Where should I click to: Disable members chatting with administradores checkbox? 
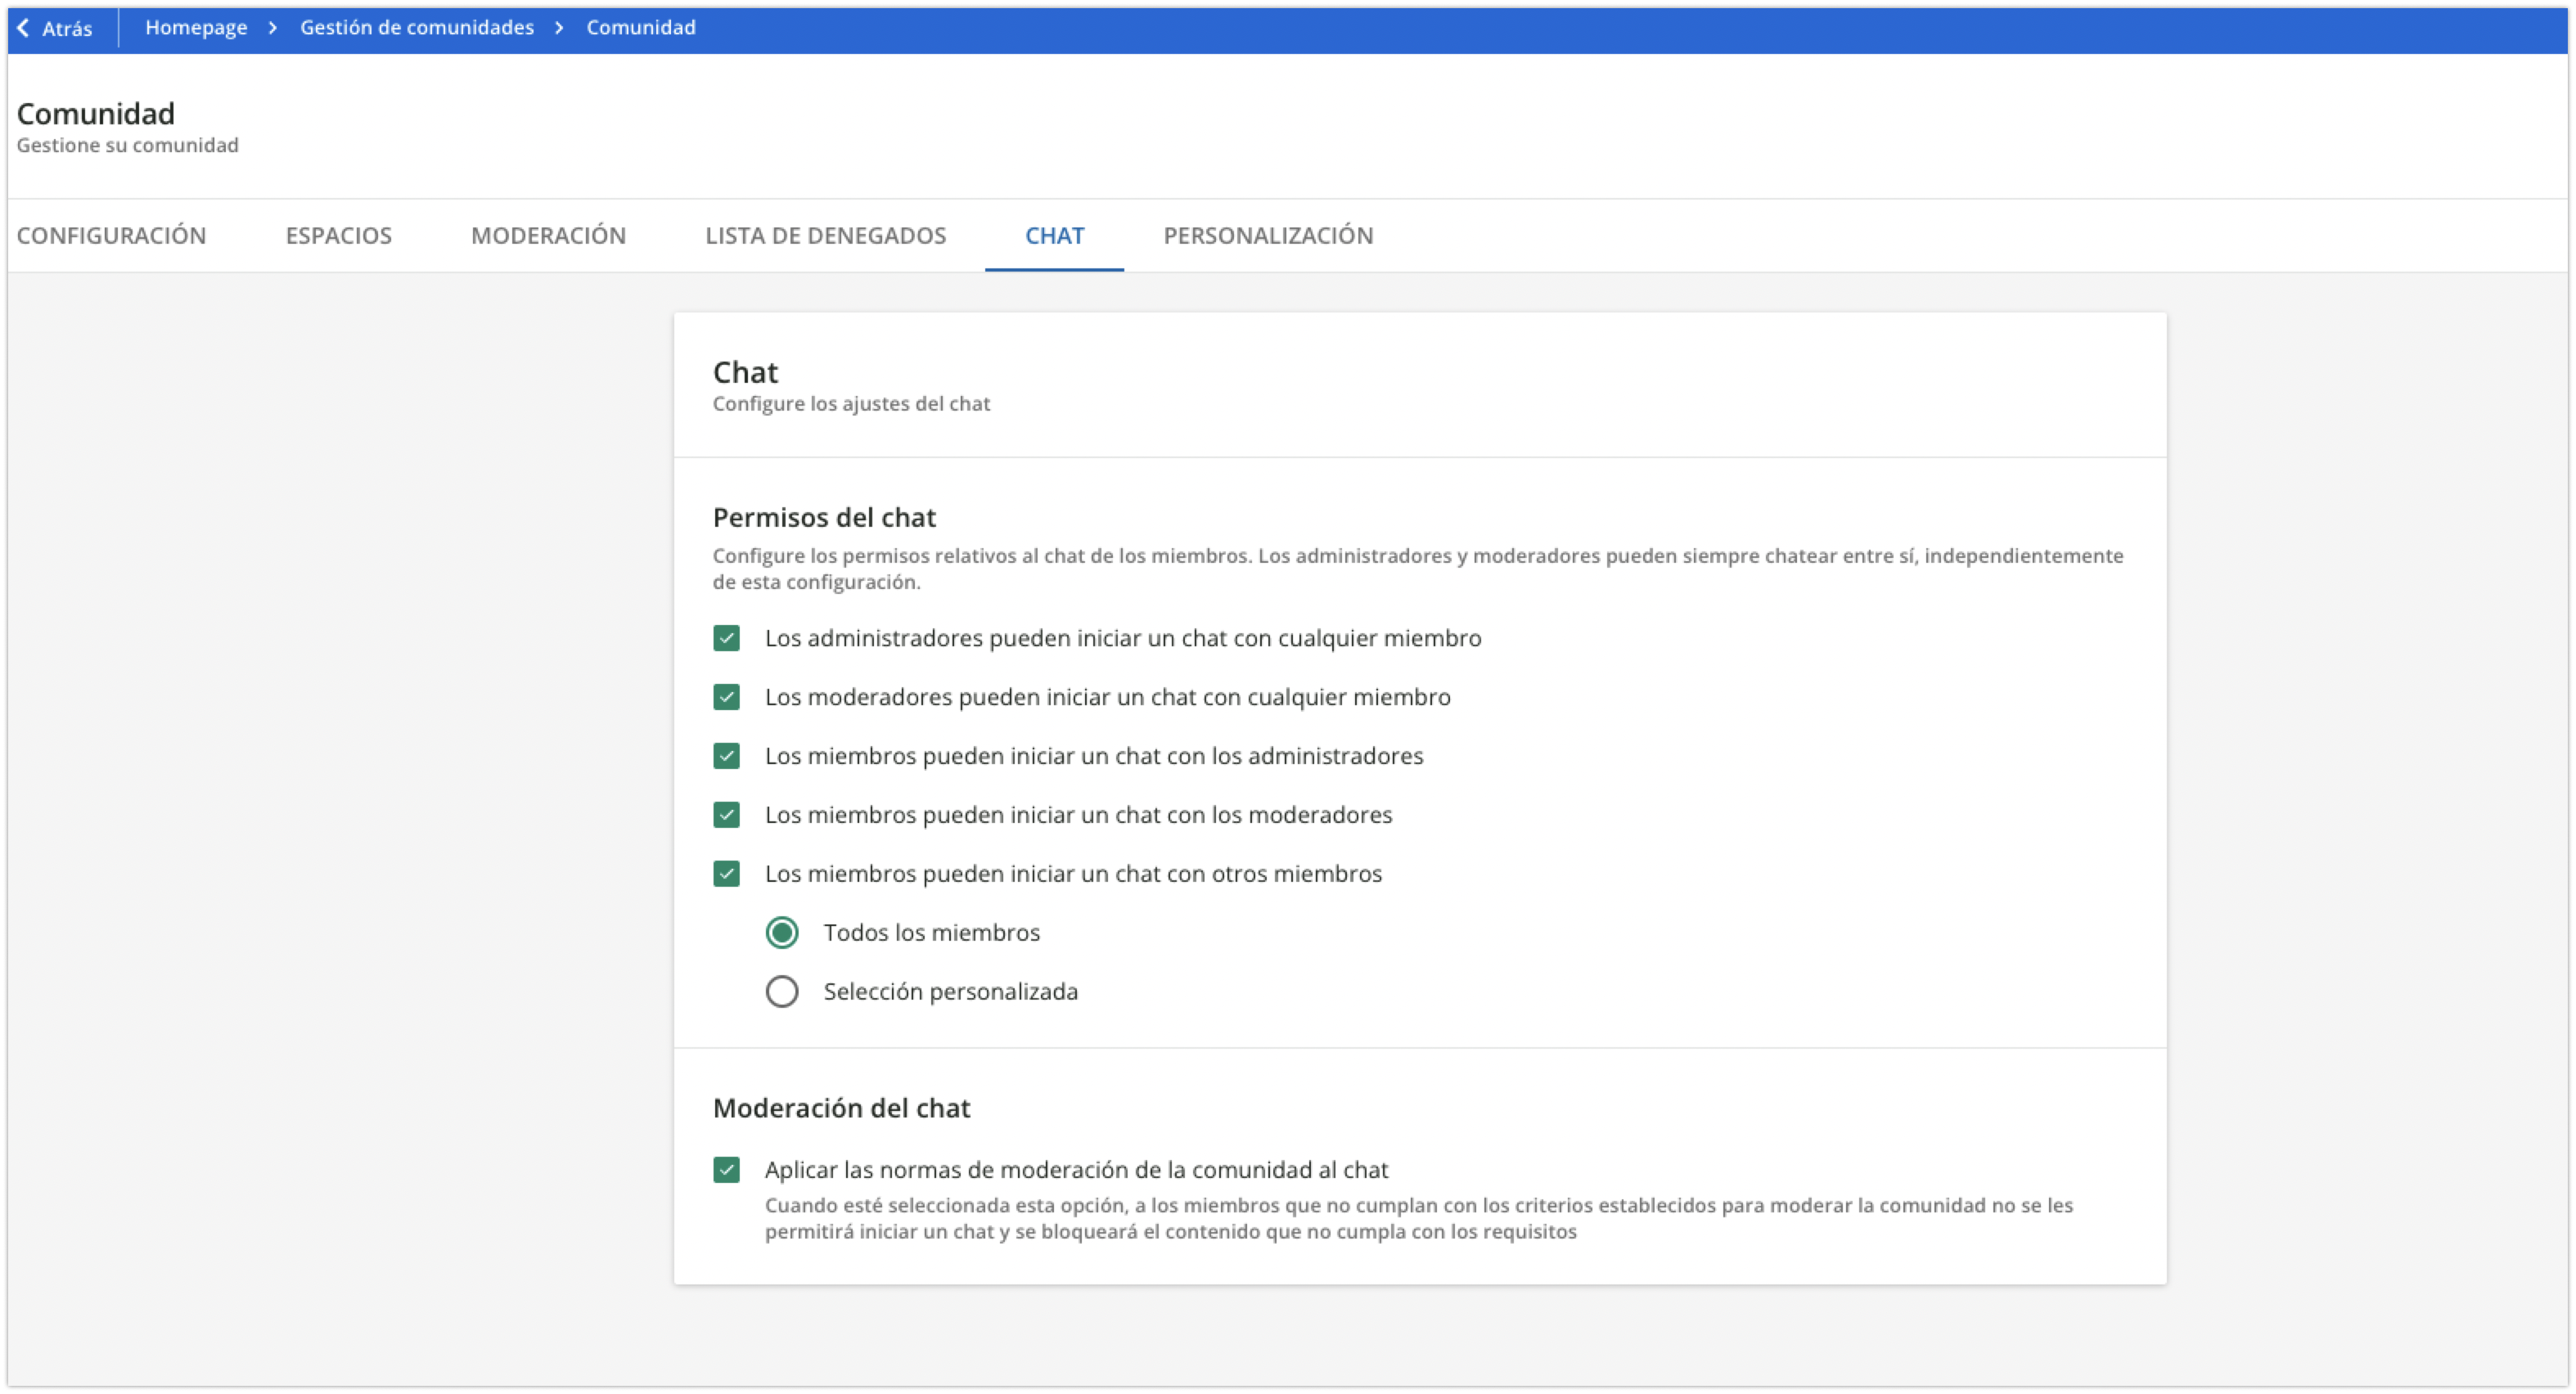[x=727, y=756]
